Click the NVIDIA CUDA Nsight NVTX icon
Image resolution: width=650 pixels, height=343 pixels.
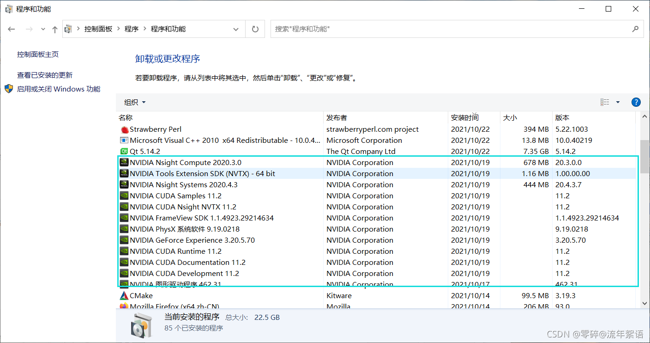pos(124,207)
